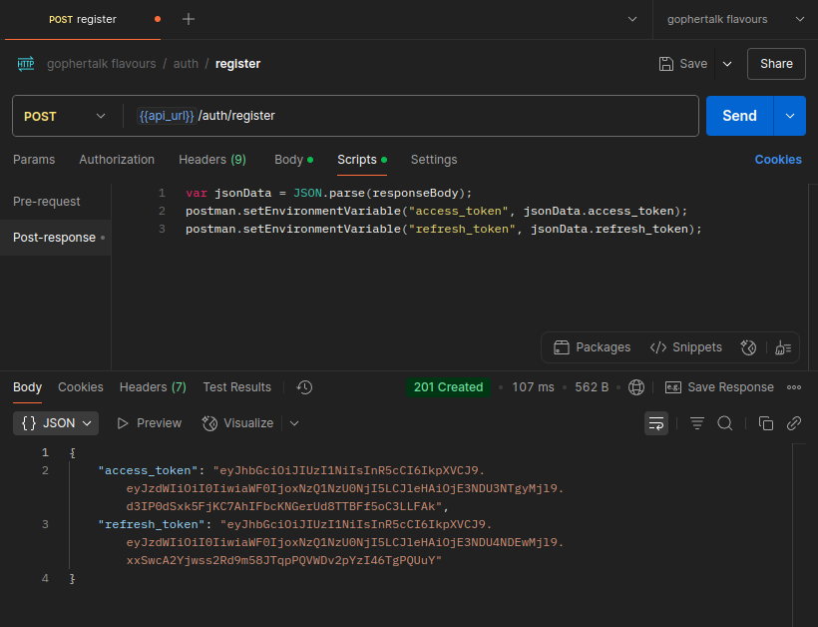
Task: Click the link icon beside the copy icon
Action: (x=794, y=423)
